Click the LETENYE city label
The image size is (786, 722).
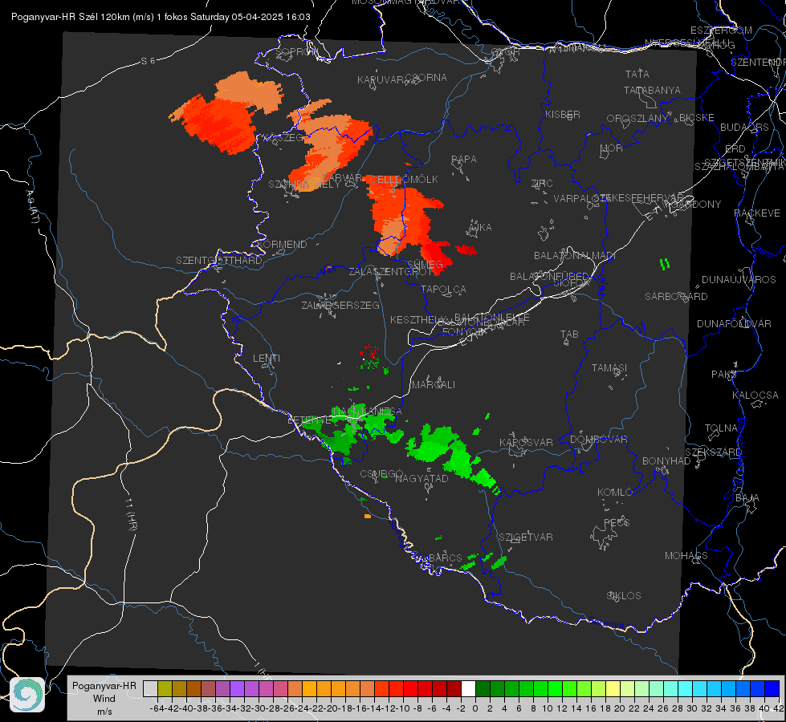310,420
